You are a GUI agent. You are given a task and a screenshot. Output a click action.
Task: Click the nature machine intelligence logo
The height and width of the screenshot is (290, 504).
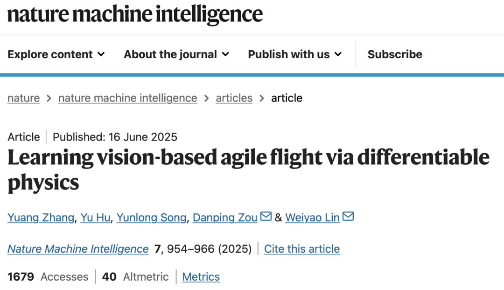pos(135,14)
